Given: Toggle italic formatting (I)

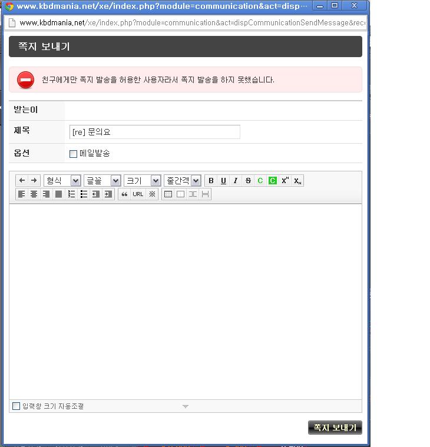Looking at the screenshot, I should (236, 180).
